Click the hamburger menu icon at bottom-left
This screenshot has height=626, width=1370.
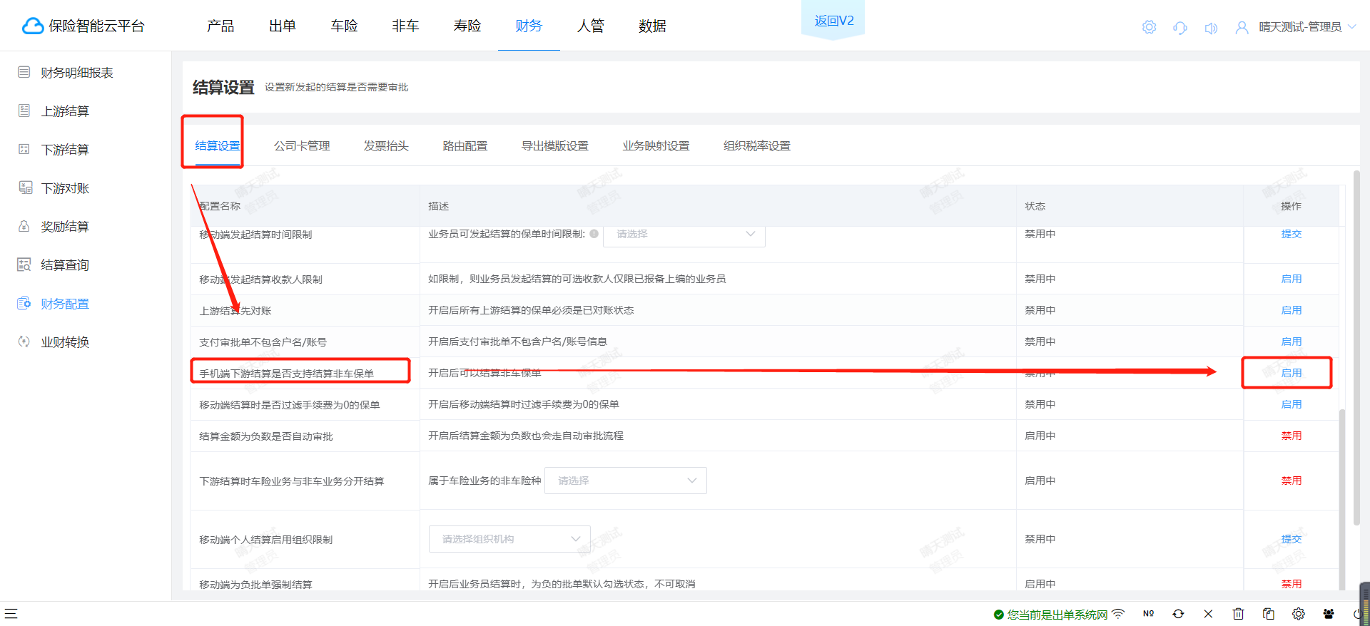11,613
